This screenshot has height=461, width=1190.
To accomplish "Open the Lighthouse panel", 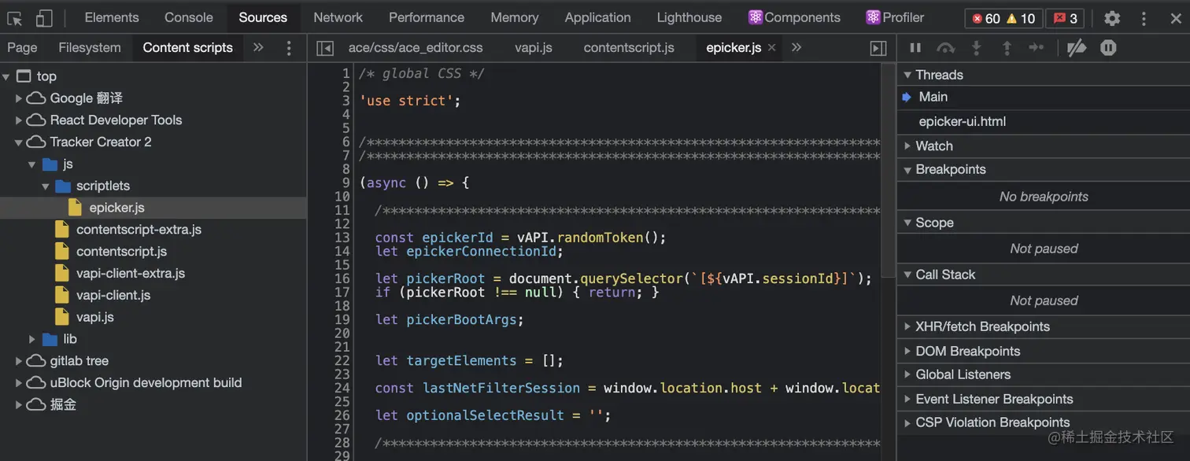I will coord(689,17).
